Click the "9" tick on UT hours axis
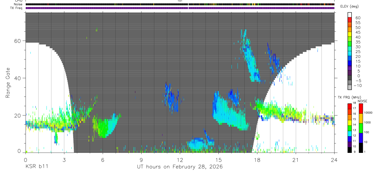Screen dimensions: 376x173 point(141,160)
